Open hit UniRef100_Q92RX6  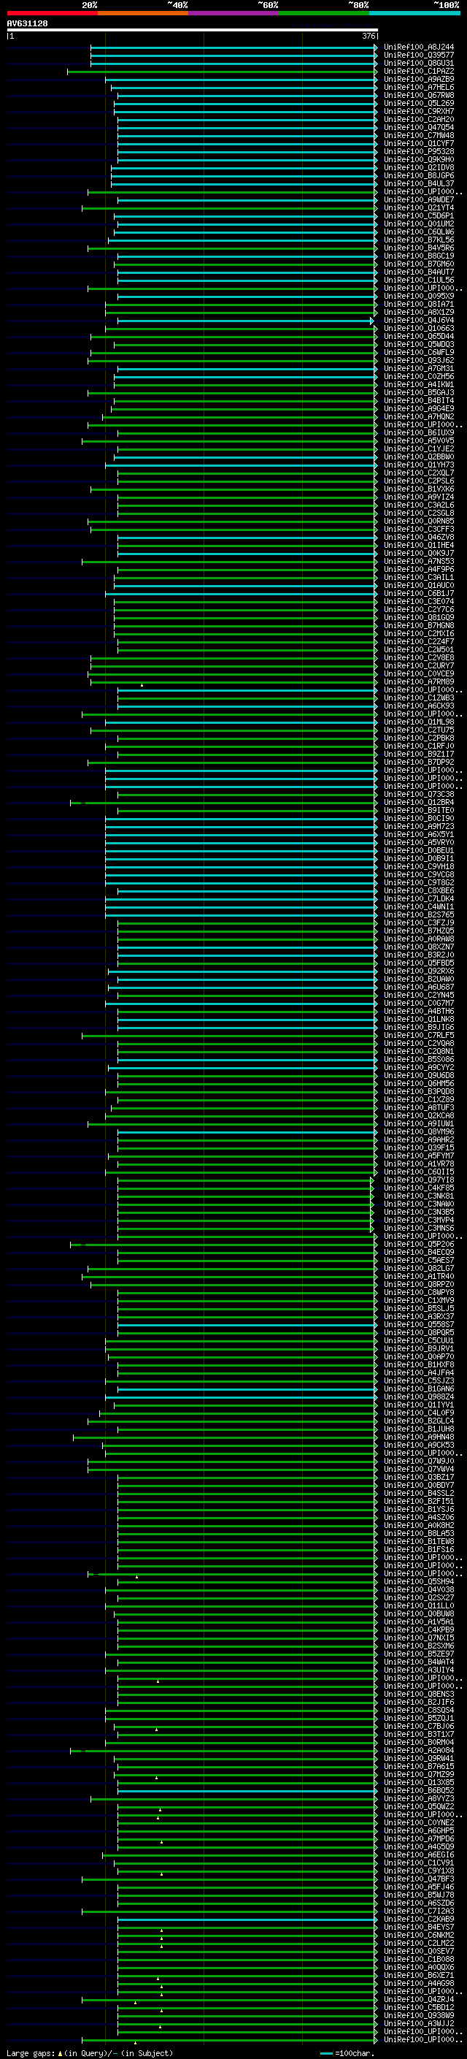[x=419, y=971]
